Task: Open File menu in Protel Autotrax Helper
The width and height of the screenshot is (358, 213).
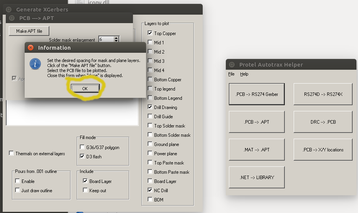Action: 231,74
